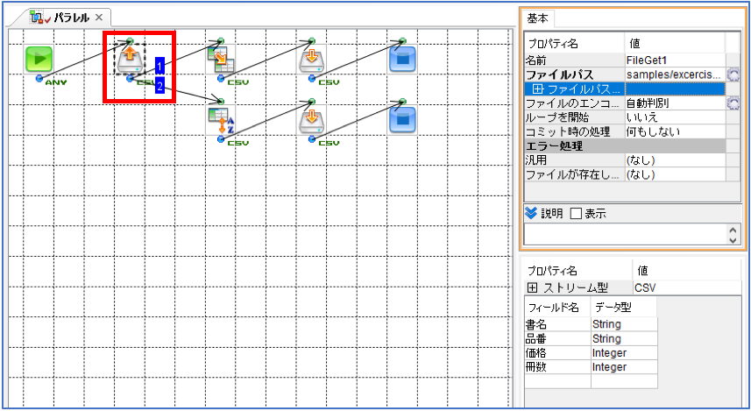751x411 pixels.
Task: Select the bottom blue End component
Action: (x=402, y=121)
